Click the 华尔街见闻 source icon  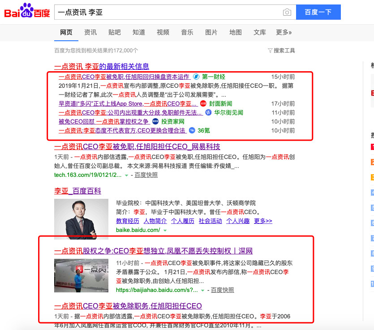click(208, 112)
